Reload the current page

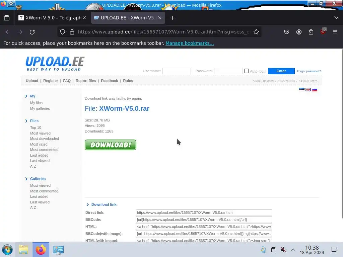point(32,32)
